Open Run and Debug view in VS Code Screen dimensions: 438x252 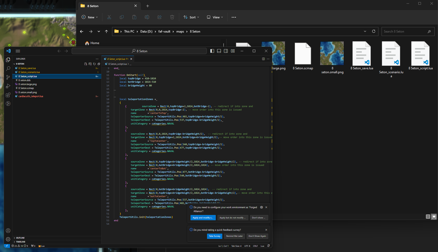[x=8, y=86]
